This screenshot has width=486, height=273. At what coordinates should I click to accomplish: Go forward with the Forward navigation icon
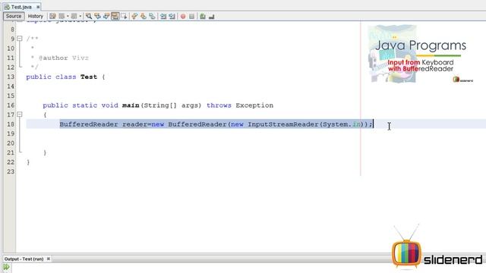(x=74, y=16)
